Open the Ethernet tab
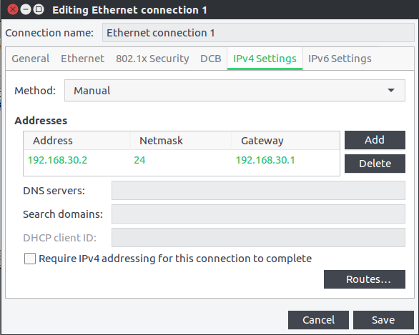 coord(82,59)
